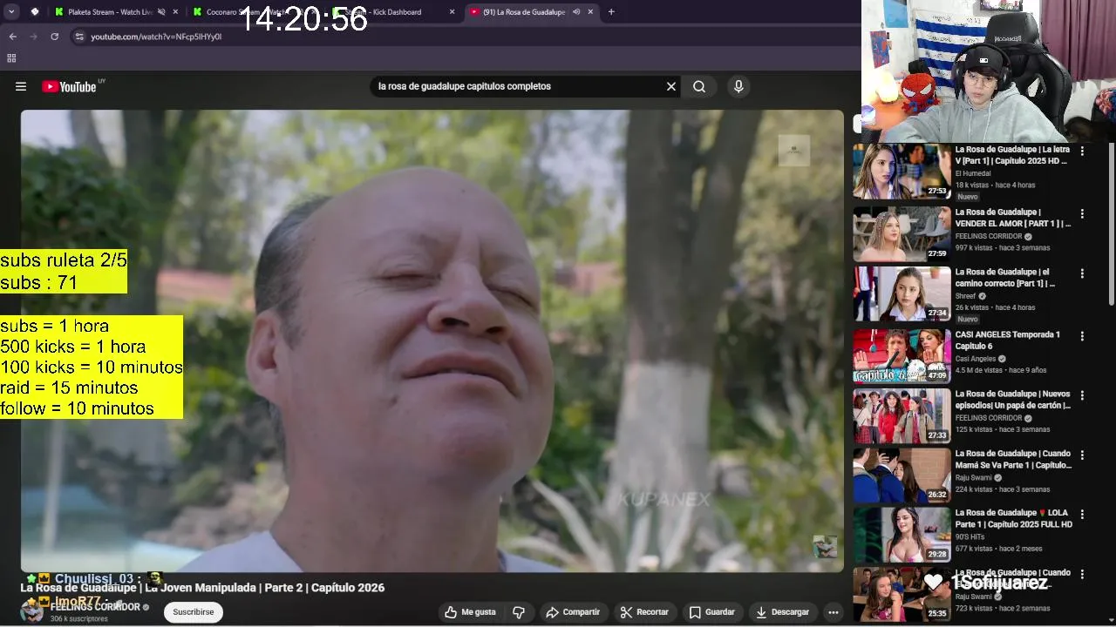Click the Suscribirse button
Viewport: 1116px width, 627px height.
[194, 612]
